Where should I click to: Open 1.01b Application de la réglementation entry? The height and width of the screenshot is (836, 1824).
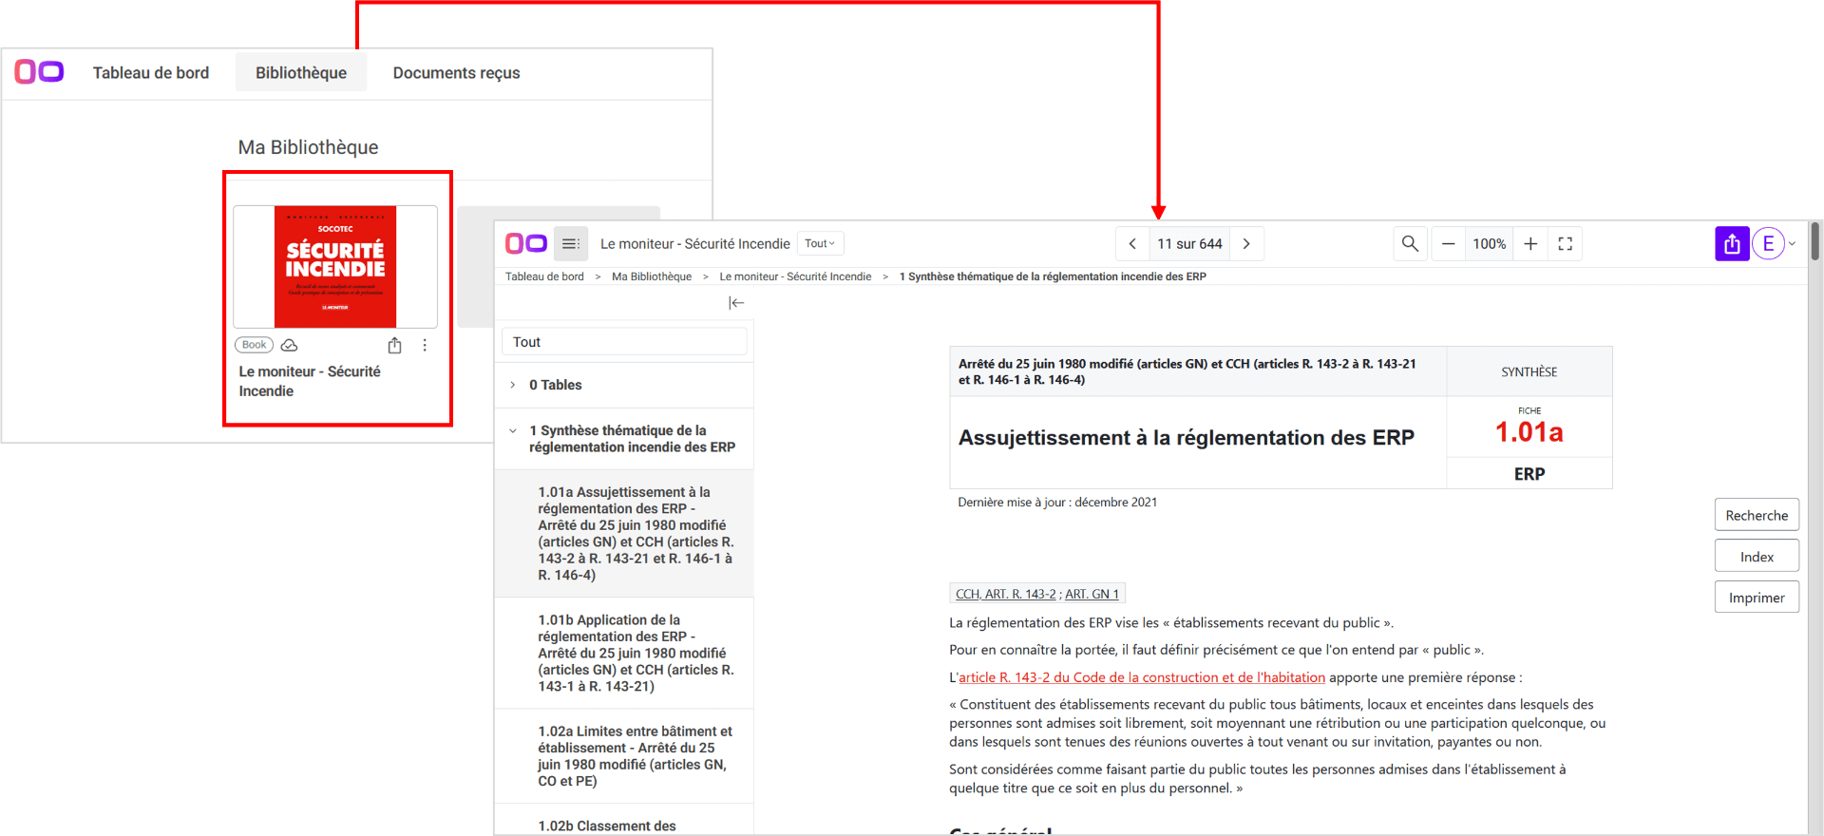[624, 653]
